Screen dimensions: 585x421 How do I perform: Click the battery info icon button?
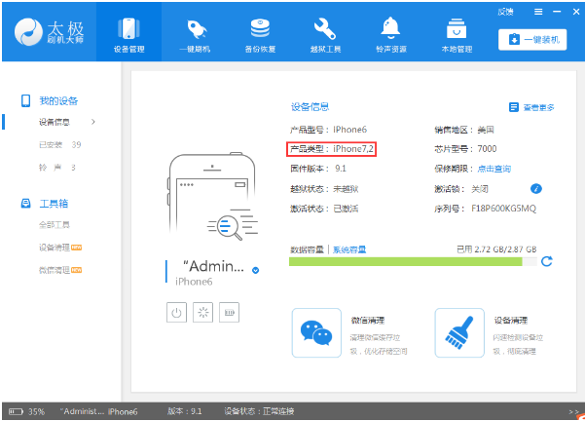click(x=229, y=312)
